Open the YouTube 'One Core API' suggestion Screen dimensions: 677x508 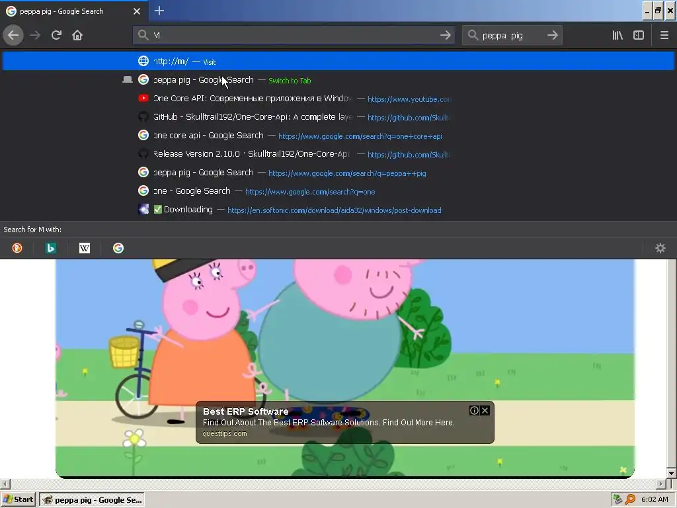(338, 99)
